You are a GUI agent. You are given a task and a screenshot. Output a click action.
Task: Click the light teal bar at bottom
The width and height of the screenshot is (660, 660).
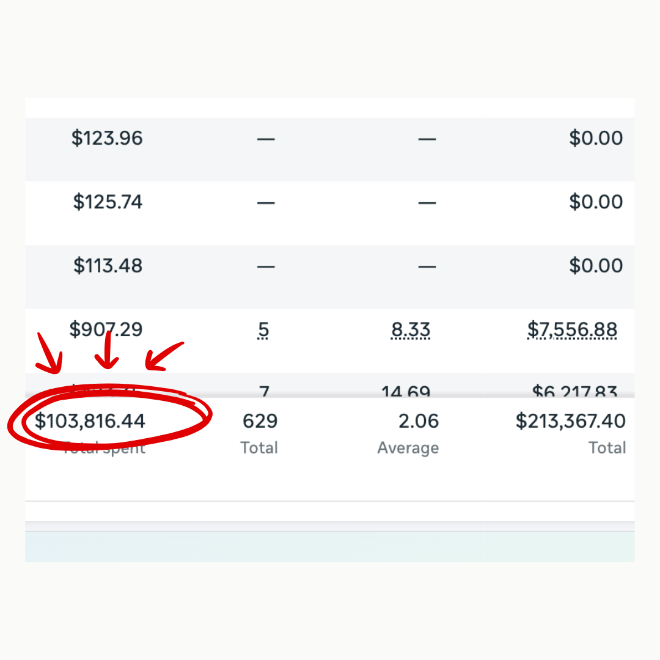tap(330, 546)
